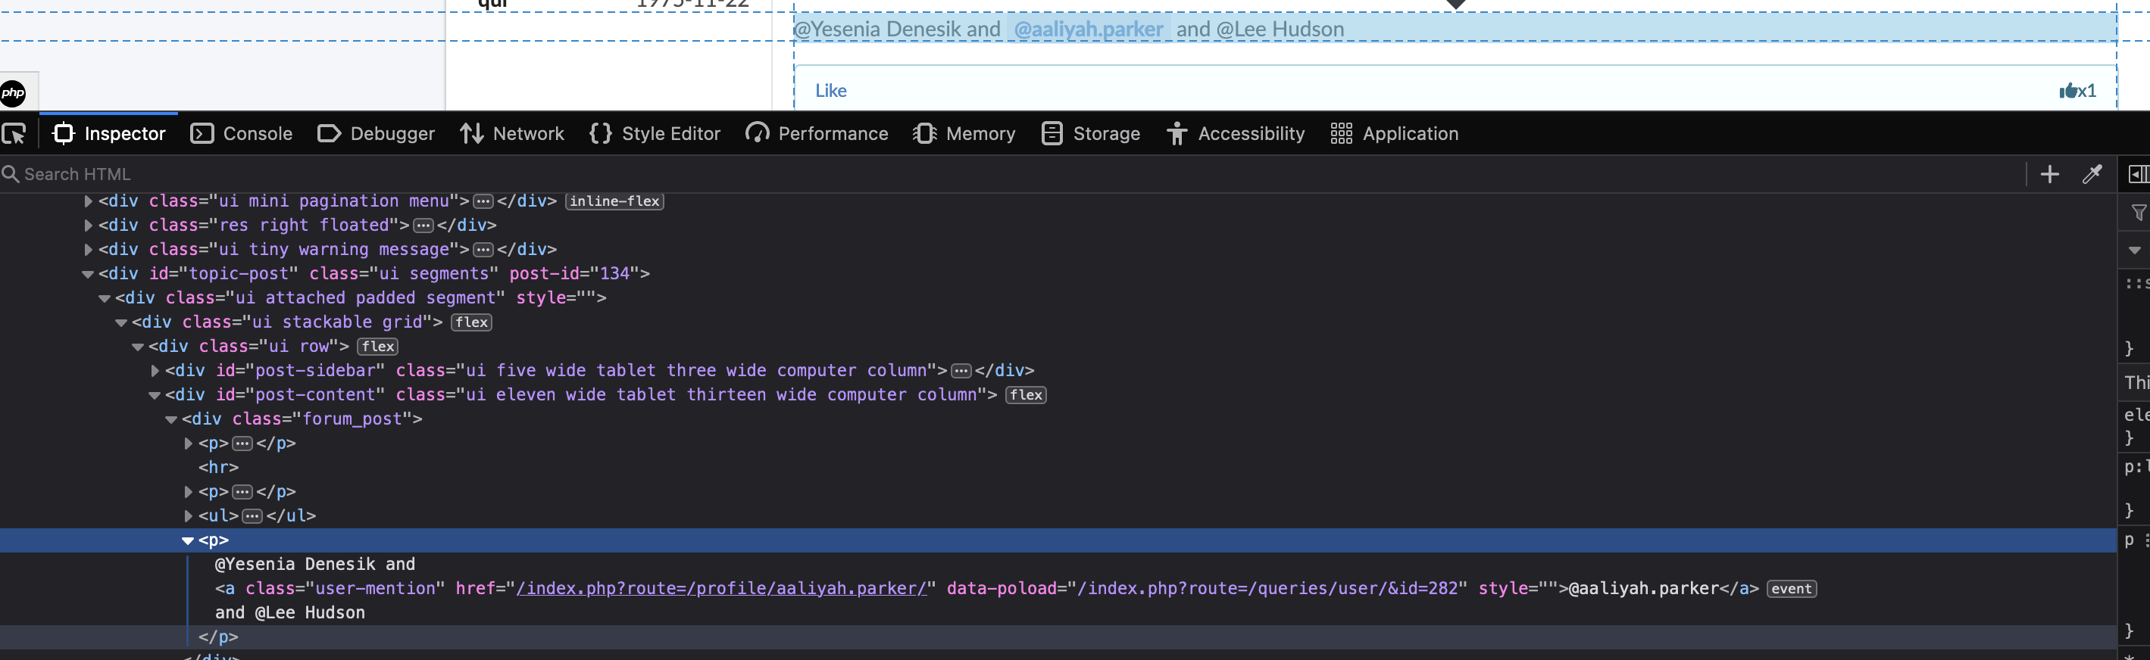
Task: Activate the element picker tool
Action: (14, 133)
